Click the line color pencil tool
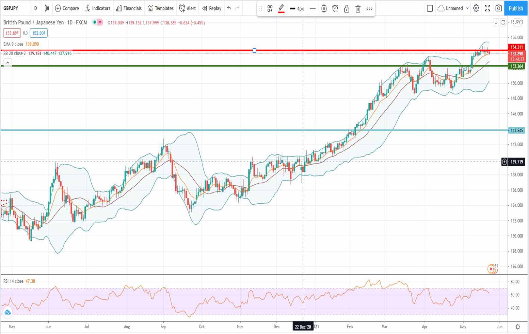Viewport: 529px width, 334px height. click(x=281, y=8)
